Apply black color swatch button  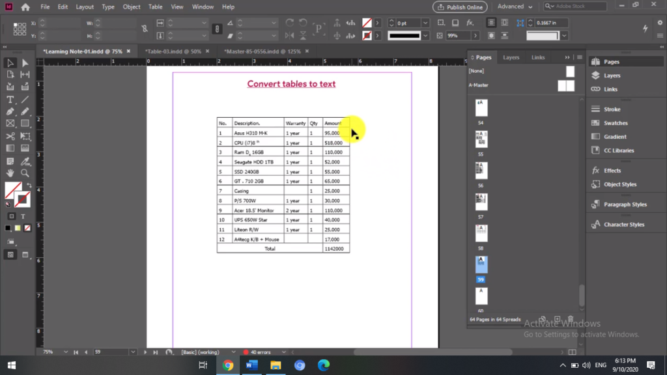click(x=8, y=229)
